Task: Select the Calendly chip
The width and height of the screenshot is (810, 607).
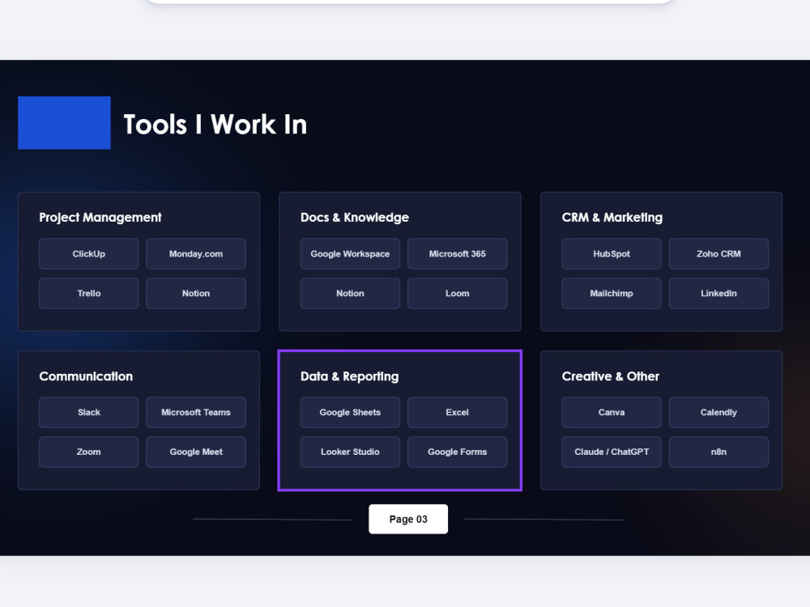Action: pos(718,412)
